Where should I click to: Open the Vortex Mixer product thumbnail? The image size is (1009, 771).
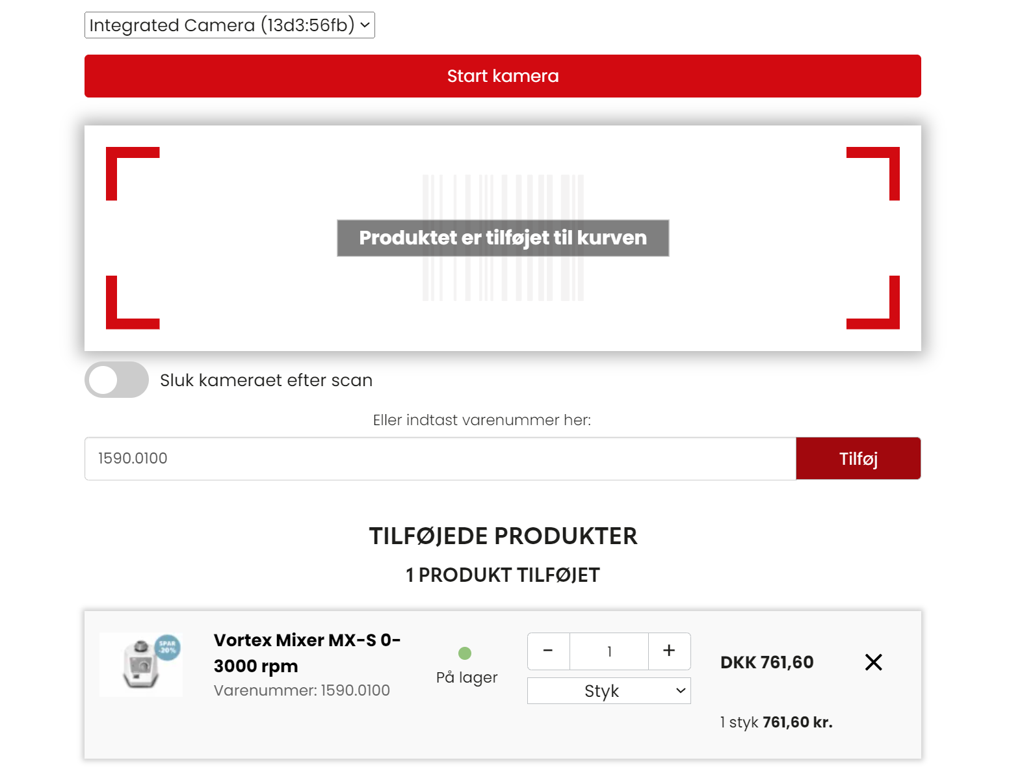pyautogui.click(x=140, y=664)
